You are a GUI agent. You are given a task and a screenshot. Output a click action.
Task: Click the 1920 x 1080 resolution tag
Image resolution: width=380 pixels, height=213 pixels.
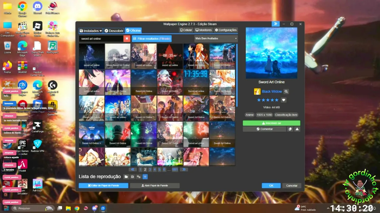point(264,115)
